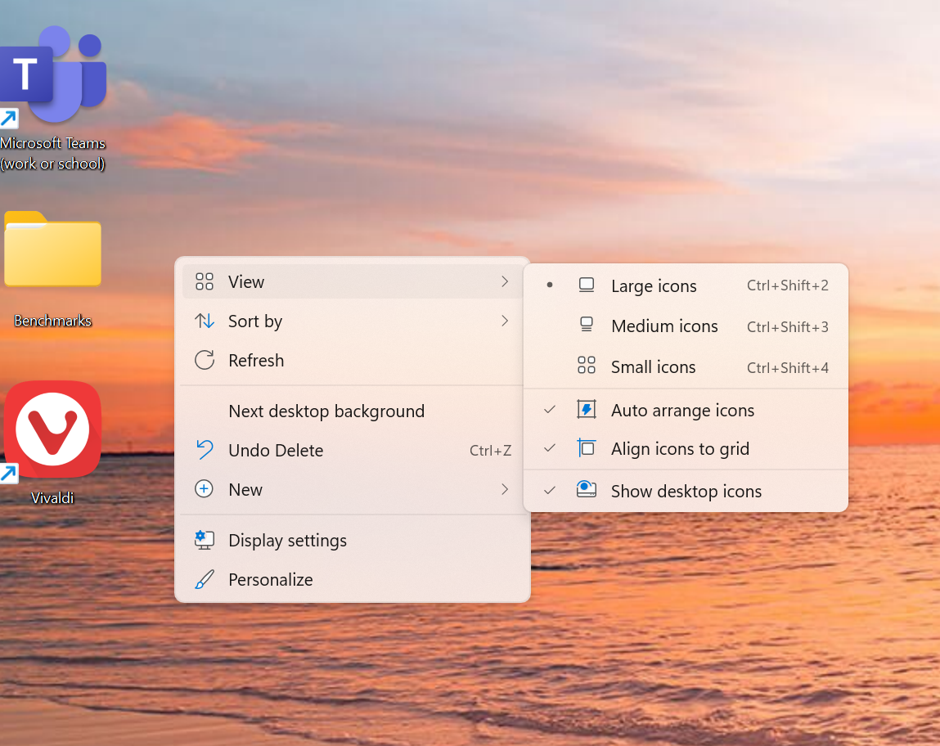Uncheck the Show desktop icons checkmark

pos(550,490)
